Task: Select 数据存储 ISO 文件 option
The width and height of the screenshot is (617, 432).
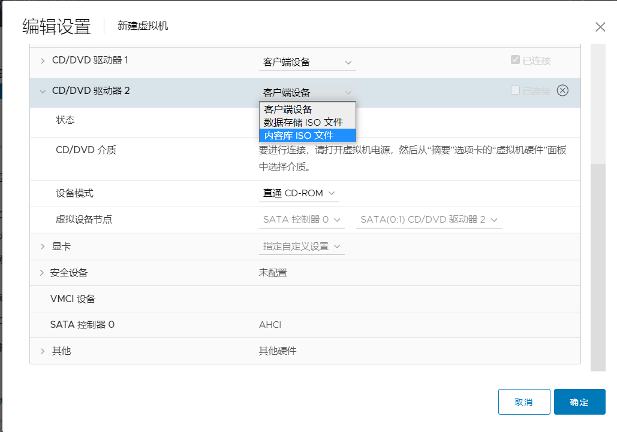Action: [x=308, y=122]
